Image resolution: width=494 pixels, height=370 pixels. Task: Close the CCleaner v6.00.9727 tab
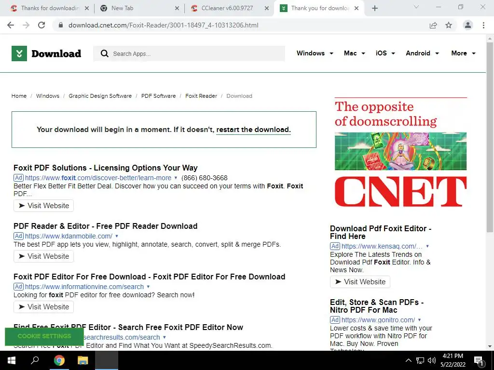267,8
